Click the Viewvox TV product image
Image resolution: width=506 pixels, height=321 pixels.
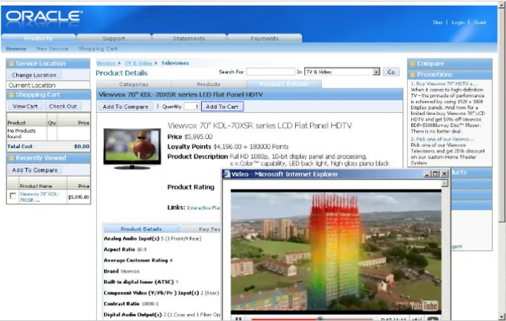(x=131, y=147)
